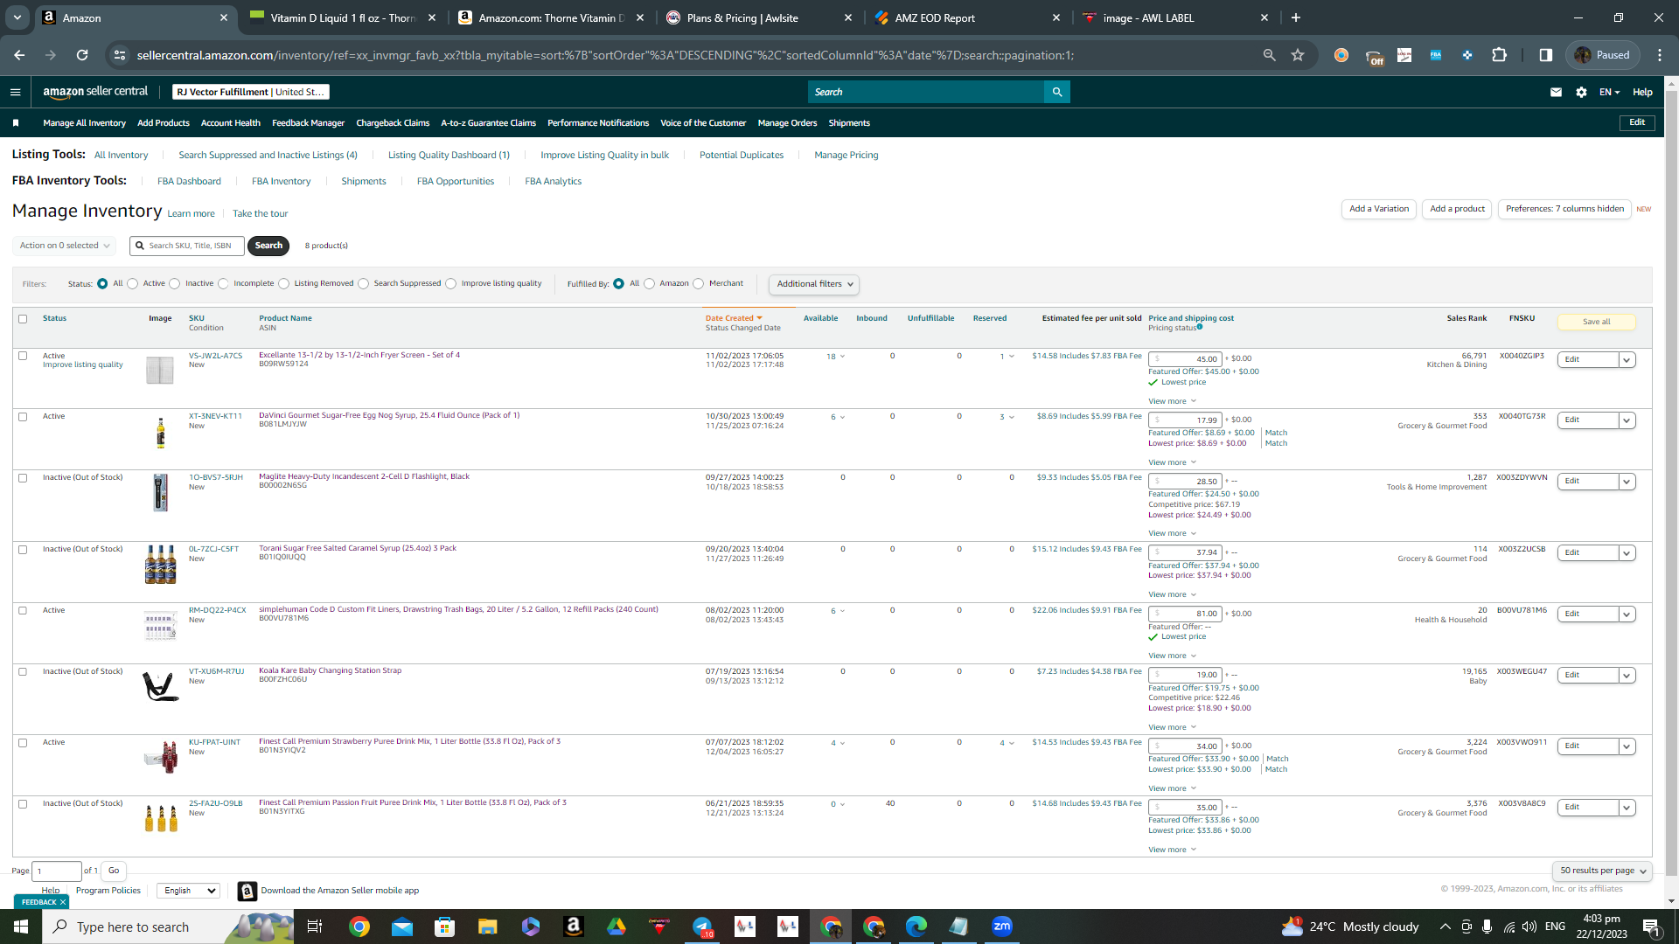Open Google Drive from the taskbar
Image resolution: width=1679 pixels, height=944 pixels.
(x=617, y=927)
